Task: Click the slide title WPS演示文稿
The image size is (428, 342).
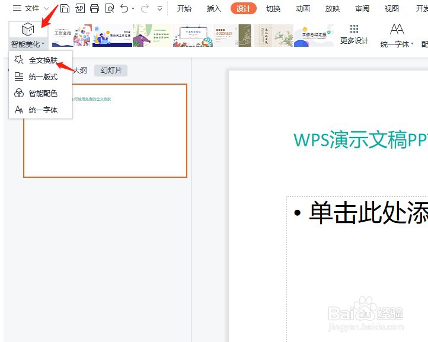Action: coord(360,139)
